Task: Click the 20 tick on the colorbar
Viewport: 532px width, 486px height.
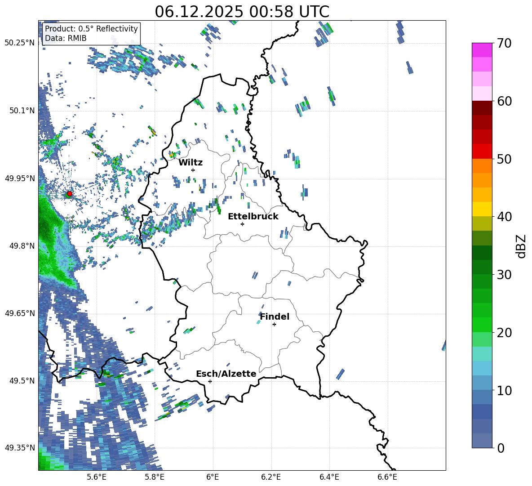Action: [x=504, y=332]
